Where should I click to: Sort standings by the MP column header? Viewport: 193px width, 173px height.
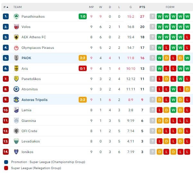tap(91, 7)
